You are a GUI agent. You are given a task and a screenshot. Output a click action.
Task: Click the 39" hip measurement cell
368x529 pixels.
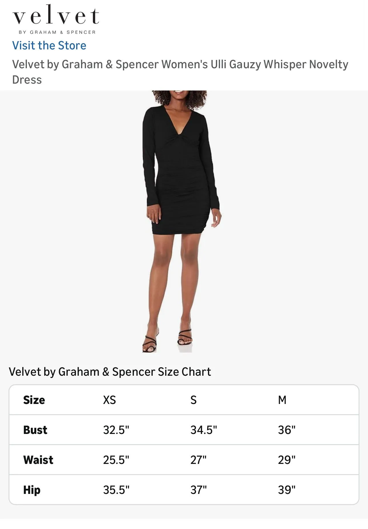point(287,490)
